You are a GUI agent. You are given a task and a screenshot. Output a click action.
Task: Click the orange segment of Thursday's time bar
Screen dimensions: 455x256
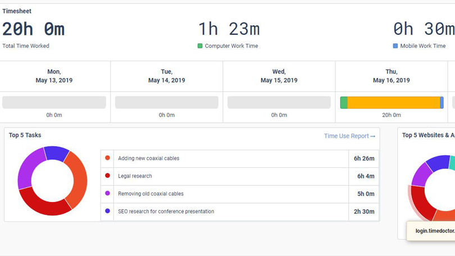[x=393, y=103]
